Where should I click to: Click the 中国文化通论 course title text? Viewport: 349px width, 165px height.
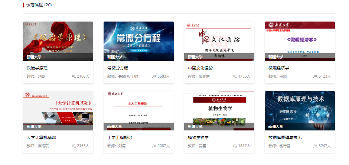tap(200, 68)
